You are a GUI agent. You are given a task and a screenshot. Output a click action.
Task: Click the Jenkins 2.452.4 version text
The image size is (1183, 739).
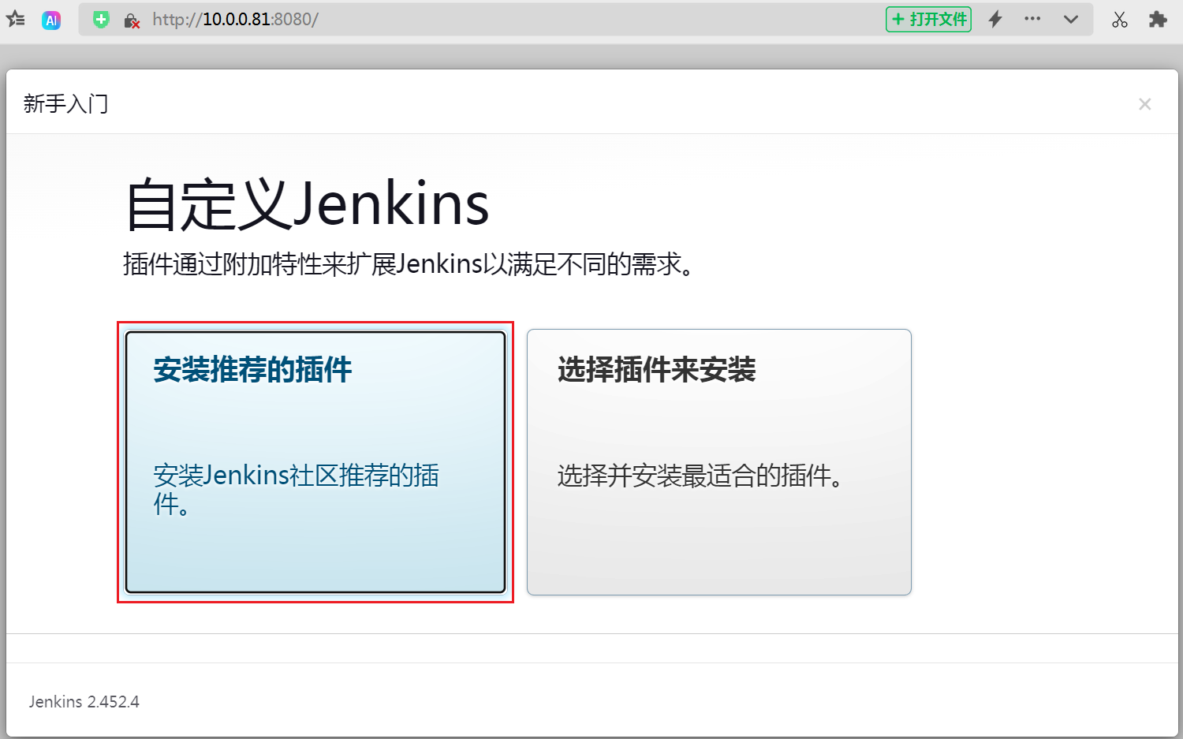[84, 702]
